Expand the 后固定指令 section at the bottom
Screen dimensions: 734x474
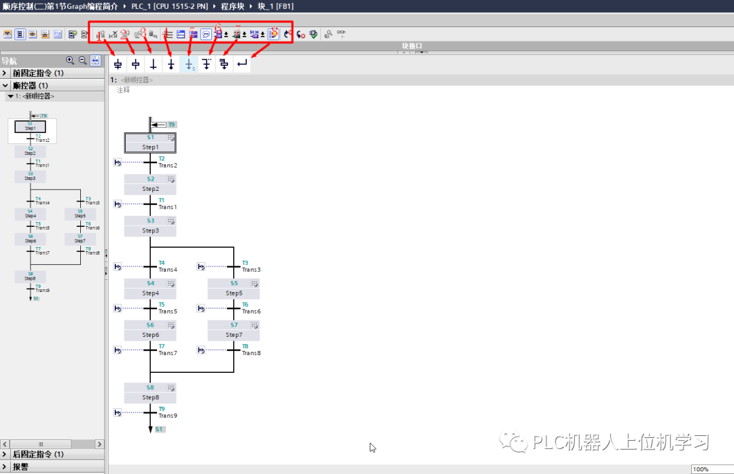tap(5, 454)
